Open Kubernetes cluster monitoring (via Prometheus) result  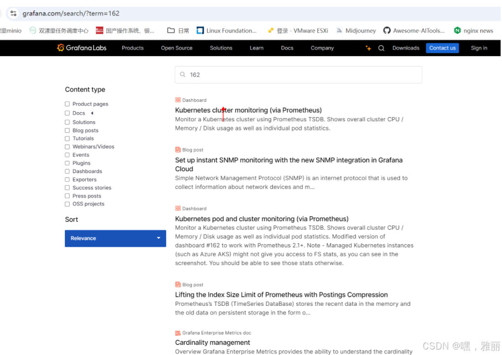248,110
